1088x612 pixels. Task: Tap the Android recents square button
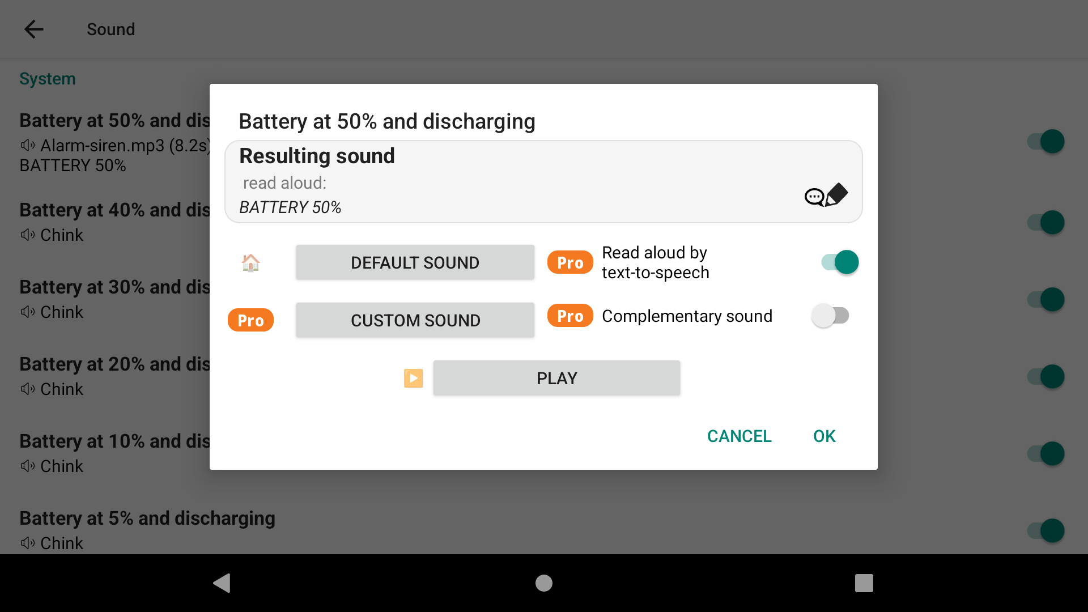tap(864, 583)
